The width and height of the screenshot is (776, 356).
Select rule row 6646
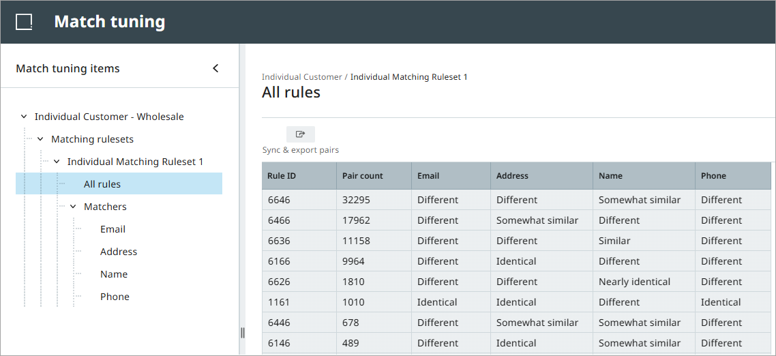pos(516,200)
